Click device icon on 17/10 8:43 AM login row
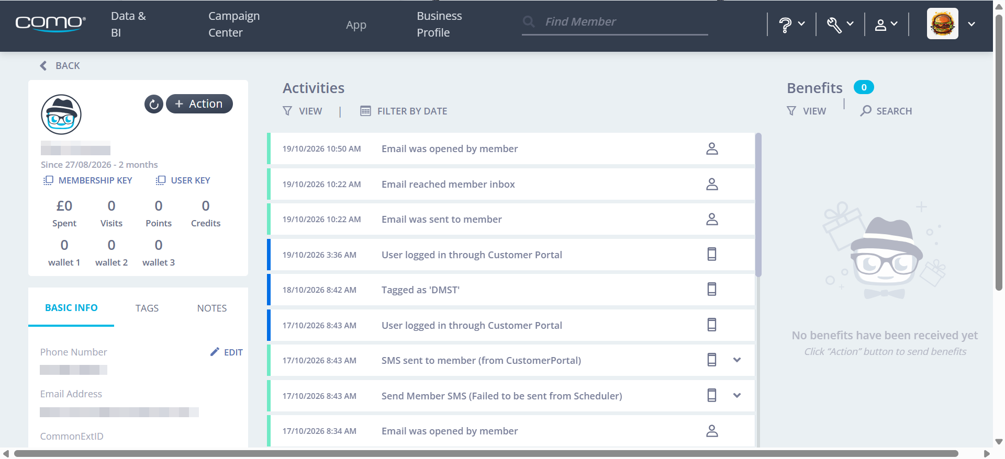This screenshot has height=459, width=1005. click(712, 325)
